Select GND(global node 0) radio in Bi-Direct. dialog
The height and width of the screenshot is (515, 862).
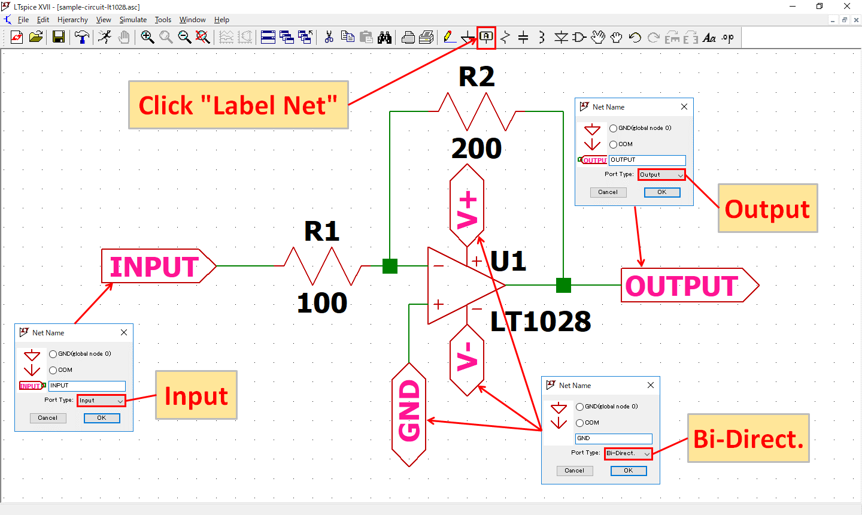point(579,407)
